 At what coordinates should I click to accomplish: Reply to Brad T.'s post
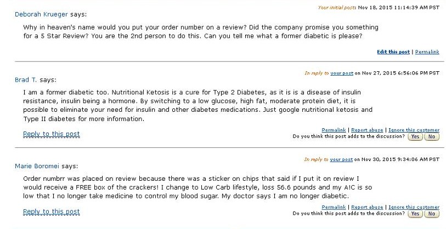52,134
